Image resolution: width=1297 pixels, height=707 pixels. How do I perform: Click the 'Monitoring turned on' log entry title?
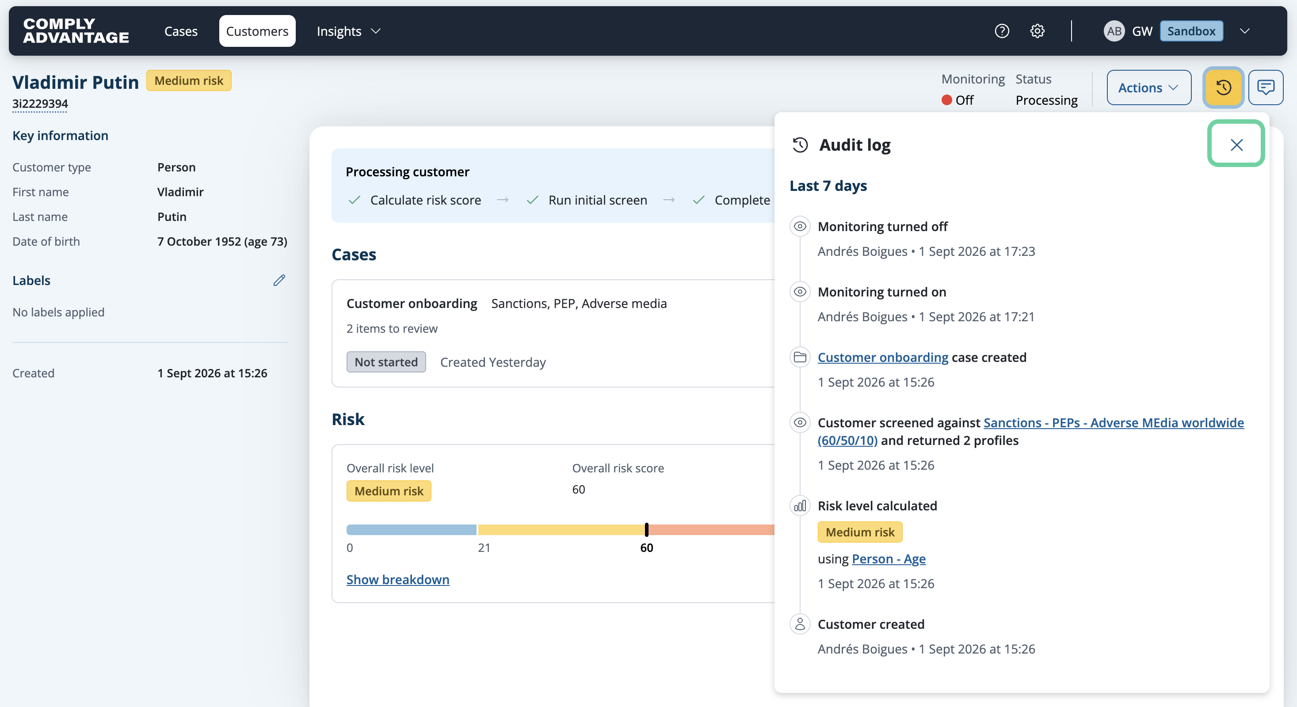click(x=881, y=292)
